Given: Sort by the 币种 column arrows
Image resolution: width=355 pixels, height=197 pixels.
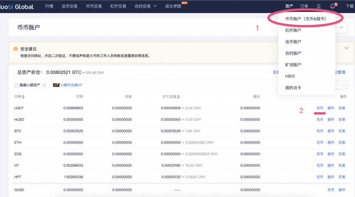Looking at the screenshot, I should [24, 96].
